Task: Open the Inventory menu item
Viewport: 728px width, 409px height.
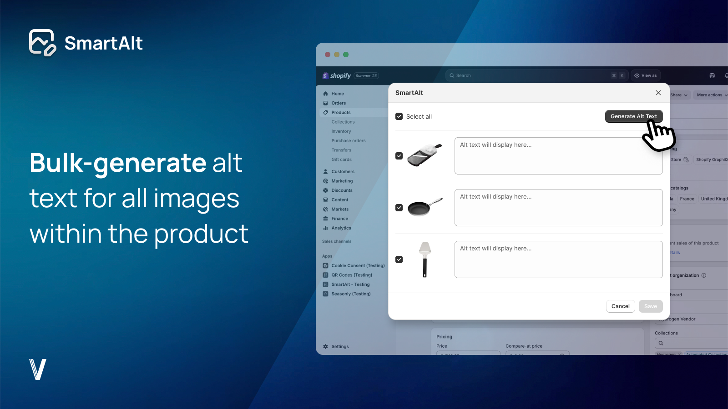Action: point(341,131)
